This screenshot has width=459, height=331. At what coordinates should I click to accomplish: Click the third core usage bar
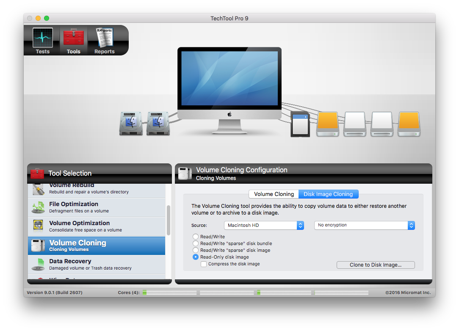click(x=284, y=292)
